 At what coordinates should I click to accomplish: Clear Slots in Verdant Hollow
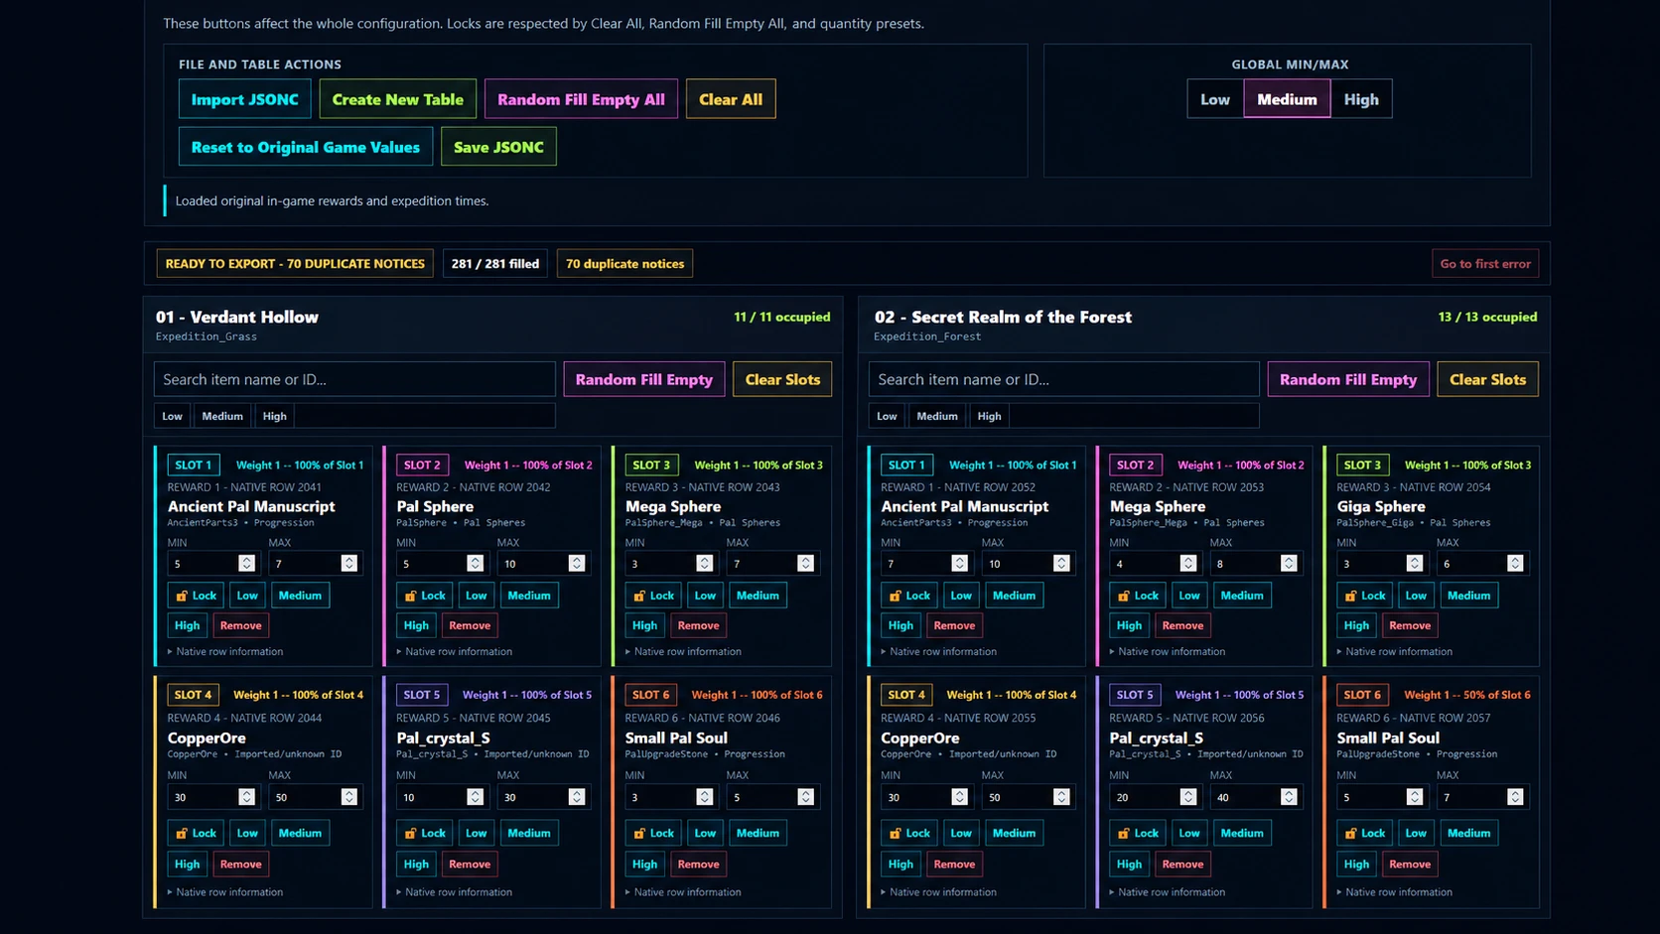(x=782, y=379)
